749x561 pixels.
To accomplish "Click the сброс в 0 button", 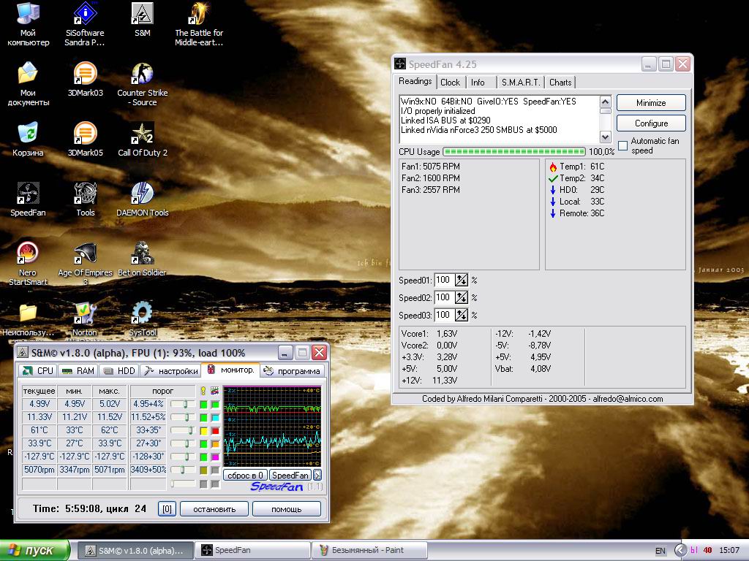I will pyautogui.click(x=245, y=475).
